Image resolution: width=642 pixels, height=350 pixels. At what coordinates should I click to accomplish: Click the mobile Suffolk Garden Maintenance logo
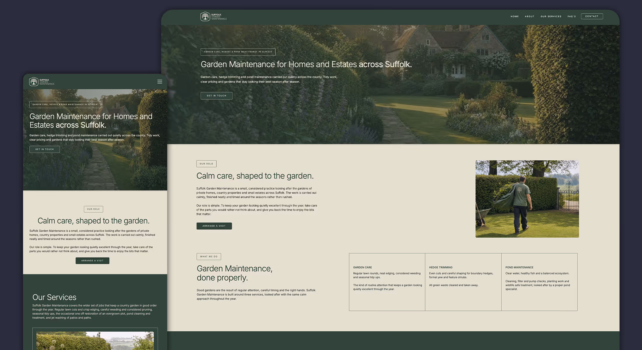click(x=42, y=82)
